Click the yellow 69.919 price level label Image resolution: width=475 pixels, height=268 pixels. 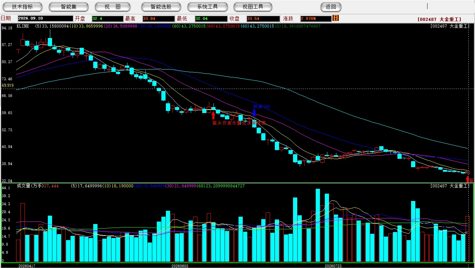pos(8,85)
